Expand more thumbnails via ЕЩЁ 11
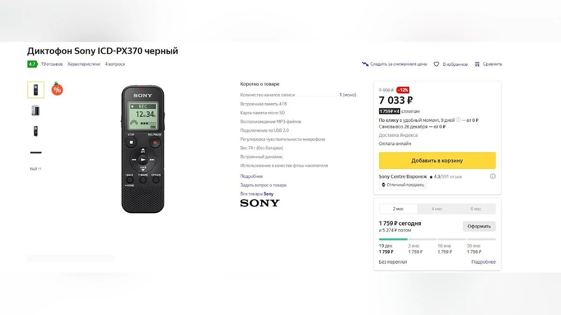The width and height of the screenshot is (561, 315). [36, 169]
